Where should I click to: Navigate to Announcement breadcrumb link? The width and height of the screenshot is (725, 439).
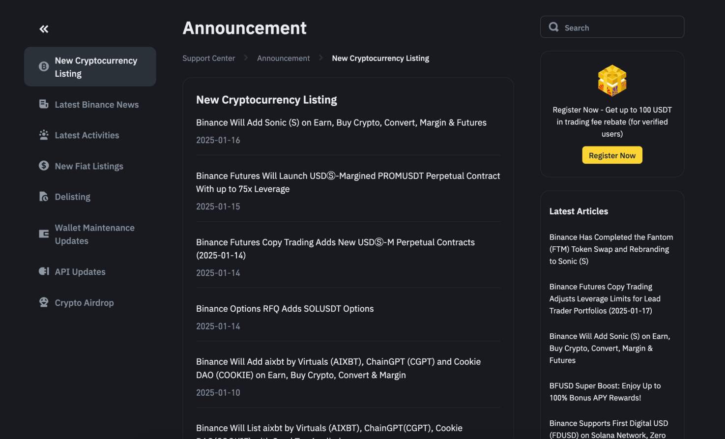tap(283, 58)
